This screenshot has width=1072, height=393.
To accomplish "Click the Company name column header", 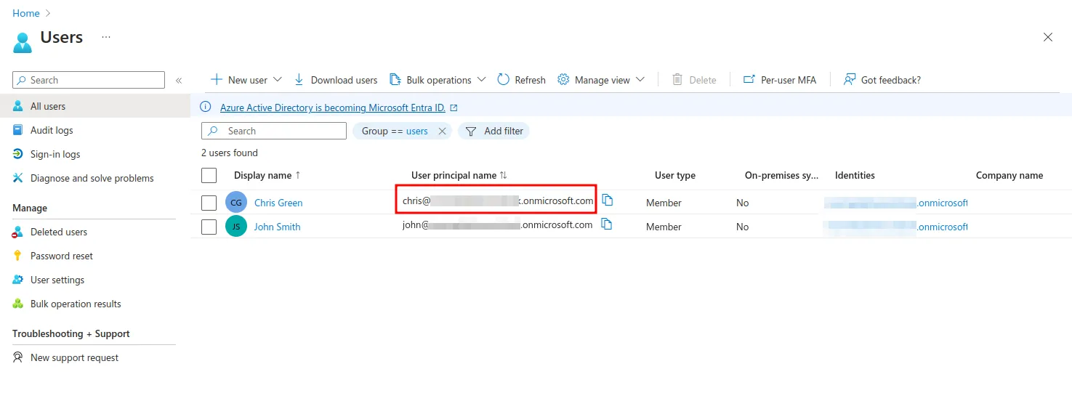I will click(1009, 175).
